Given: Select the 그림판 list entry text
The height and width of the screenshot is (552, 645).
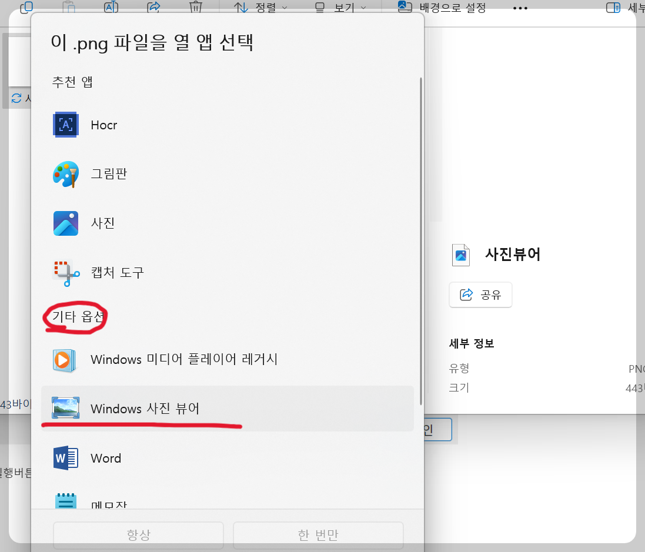Looking at the screenshot, I should 109,174.
